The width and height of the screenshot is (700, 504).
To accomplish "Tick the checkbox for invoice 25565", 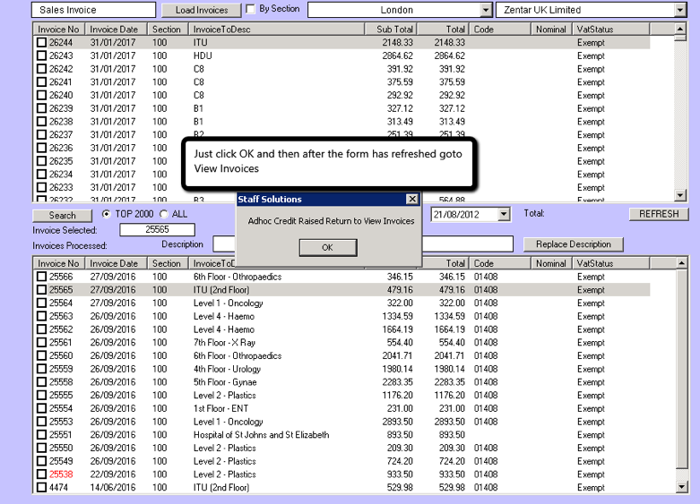I will point(41,290).
